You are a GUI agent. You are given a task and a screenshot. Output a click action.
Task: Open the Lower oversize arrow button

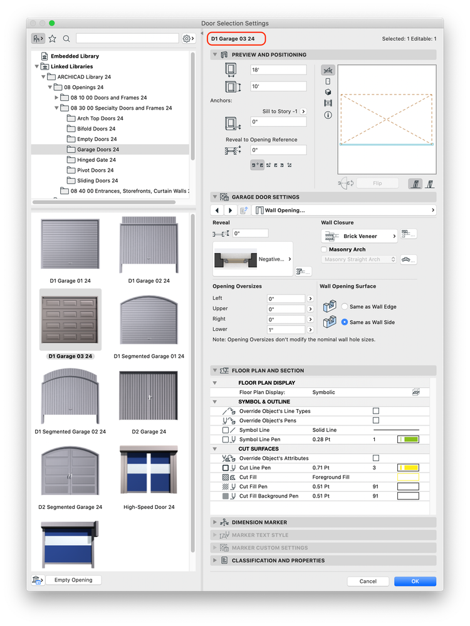click(x=310, y=330)
